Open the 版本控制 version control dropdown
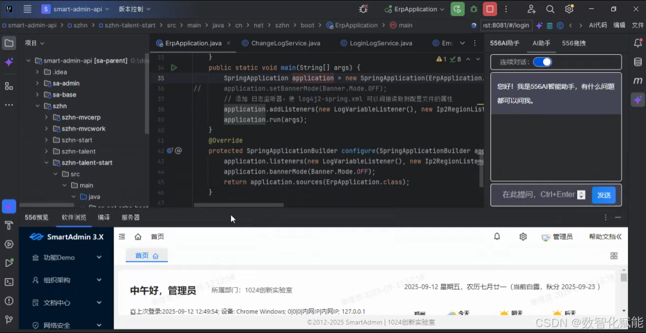This screenshot has height=333, width=646. [x=135, y=9]
